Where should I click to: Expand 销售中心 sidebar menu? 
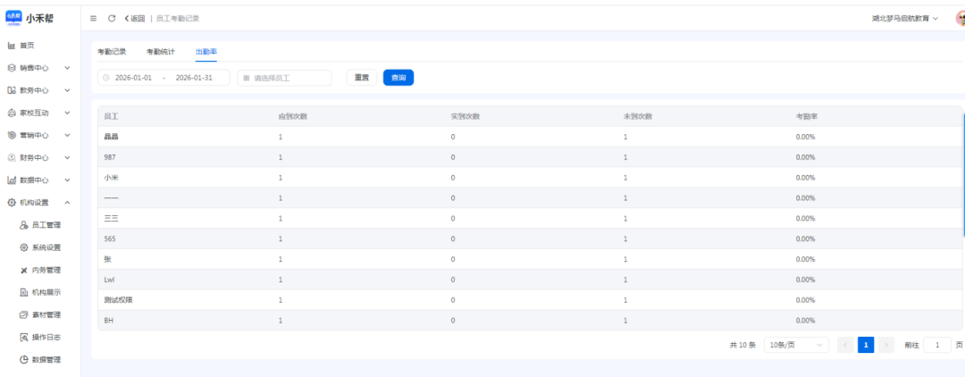tap(39, 68)
